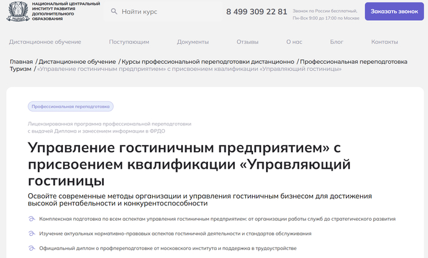Viewport: 428px width, 258px height.
Task: Click the magnifier search icon
Action: tap(114, 12)
